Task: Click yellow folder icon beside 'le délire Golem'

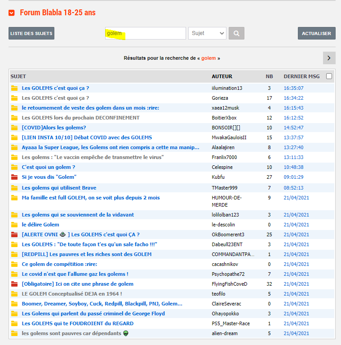Action: pyautogui.click(x=14, y=225)
